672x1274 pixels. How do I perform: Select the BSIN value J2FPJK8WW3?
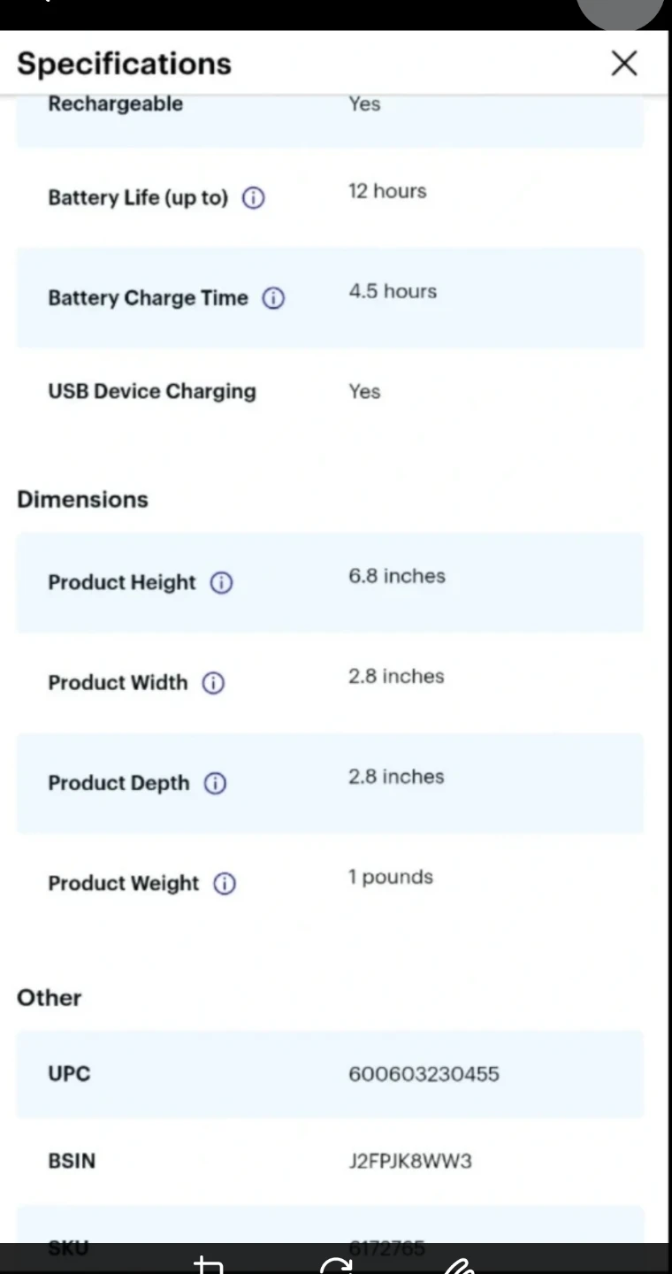(x=409, y=1161)
